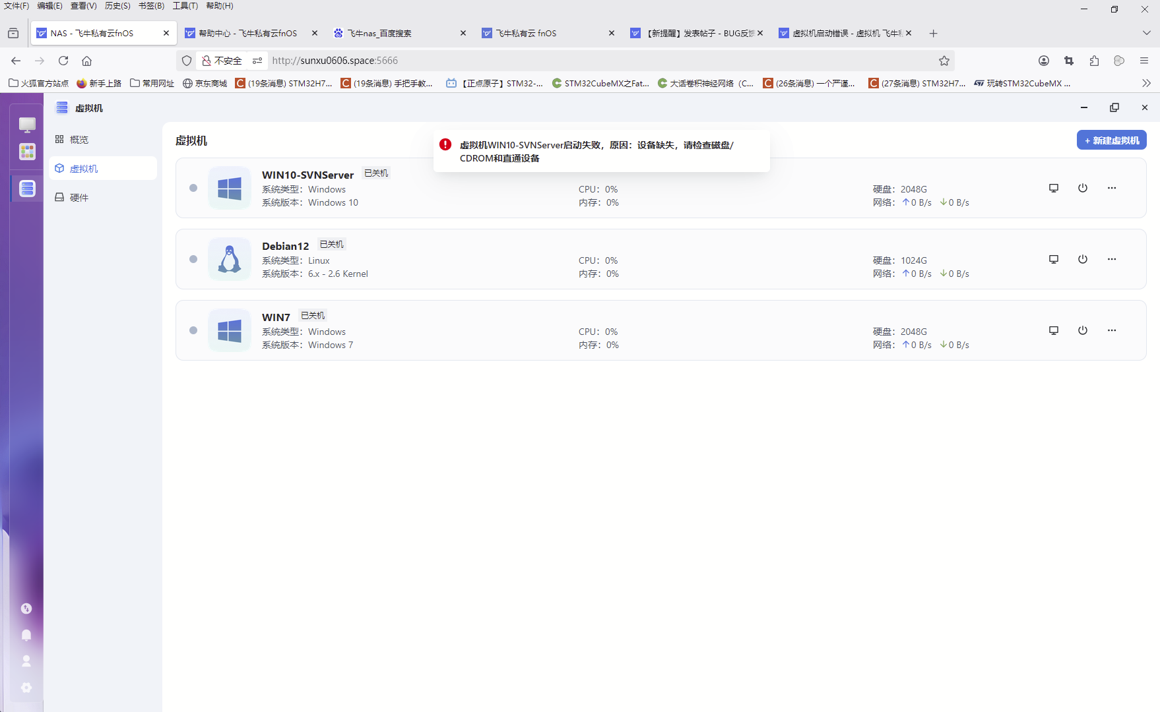The width and height of the screenshot is (1160, 712).
Task: Open notifications bell in left dock
Action: [x=26, y=635]
